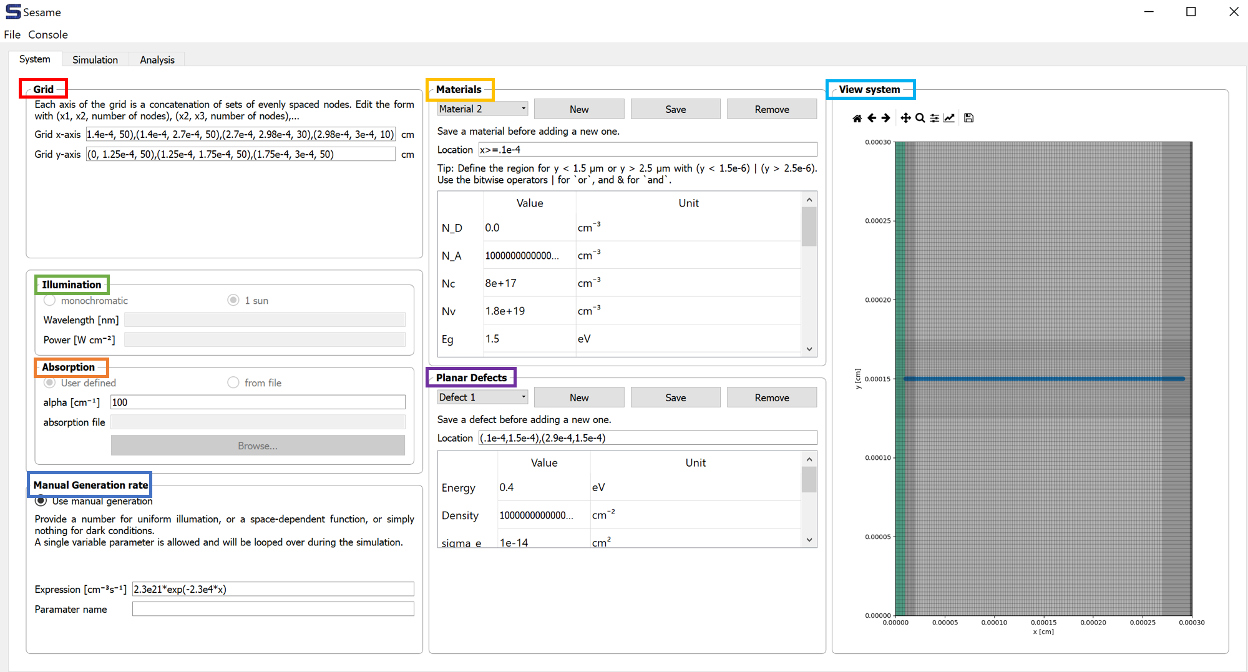Click the alpha value field showing 100

(x=258, y=402)
